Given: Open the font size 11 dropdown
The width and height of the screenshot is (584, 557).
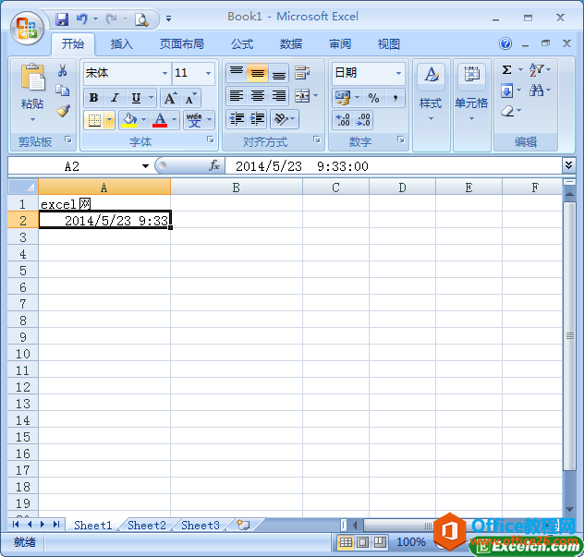Looking at the screenshot, I should [x=208, y=73].
